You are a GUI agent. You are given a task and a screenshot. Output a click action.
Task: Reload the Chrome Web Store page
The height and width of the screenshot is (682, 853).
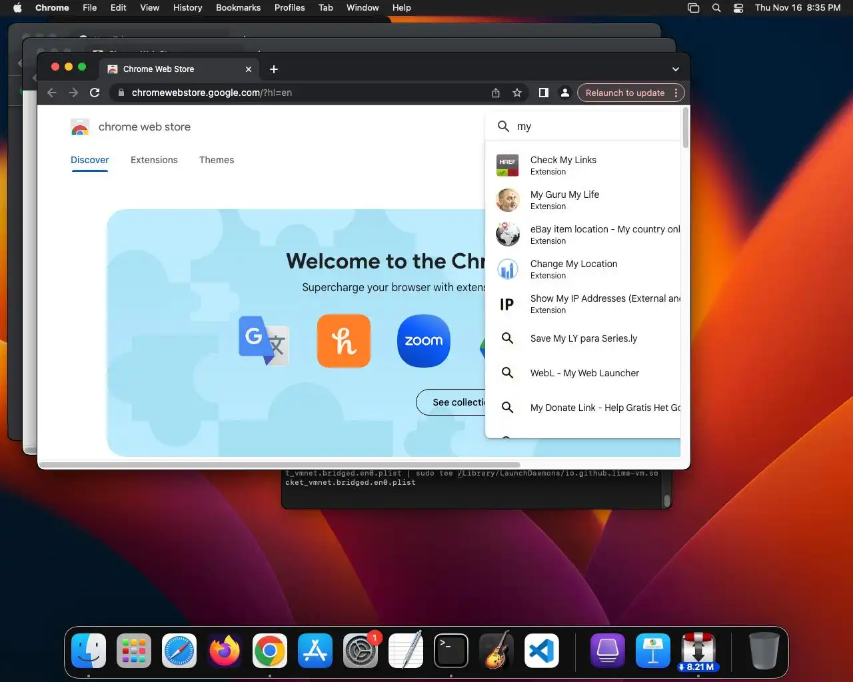[95, 93]
